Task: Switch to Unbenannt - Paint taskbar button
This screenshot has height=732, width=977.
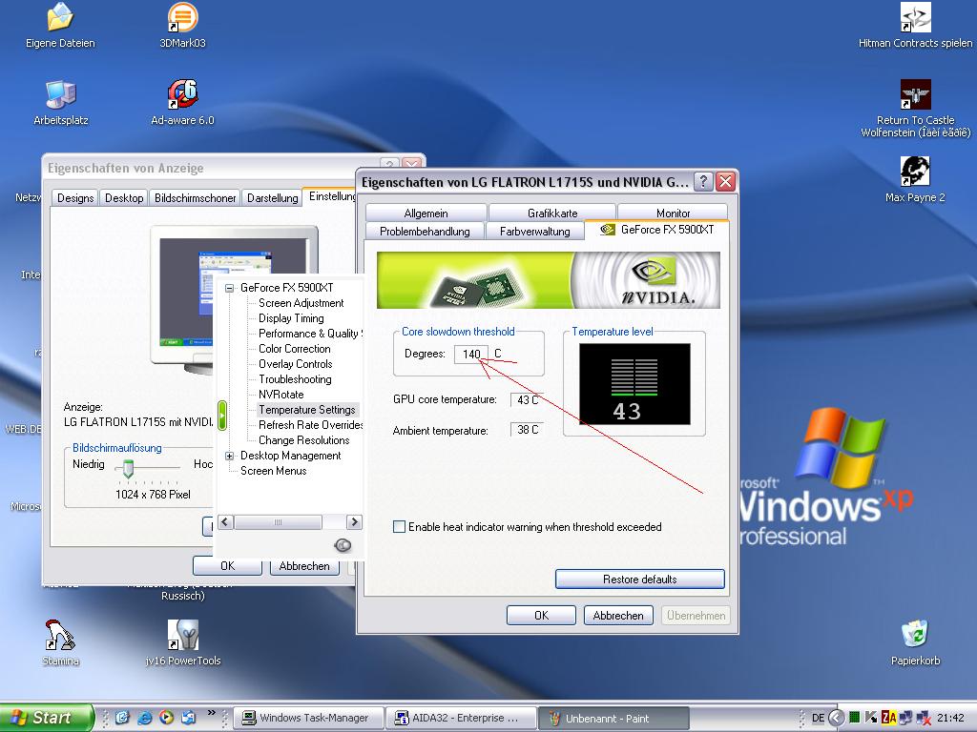Action: 613,718
